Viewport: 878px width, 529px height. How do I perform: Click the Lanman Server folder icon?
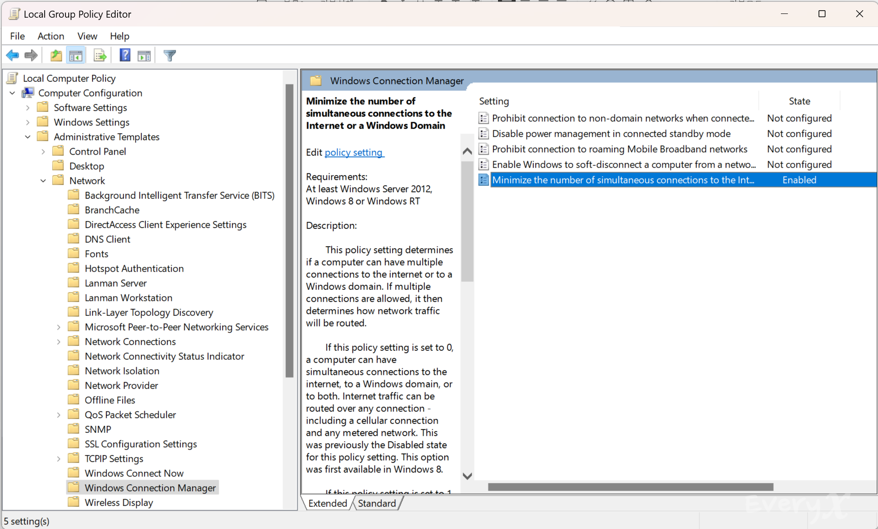pyautogui.click(x=73, y=283)
